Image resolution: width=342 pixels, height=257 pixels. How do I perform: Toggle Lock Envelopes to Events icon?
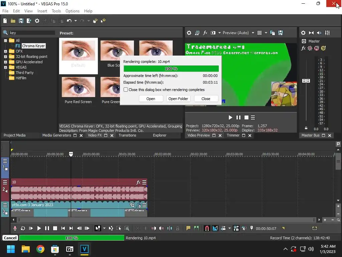pos(236,228)
